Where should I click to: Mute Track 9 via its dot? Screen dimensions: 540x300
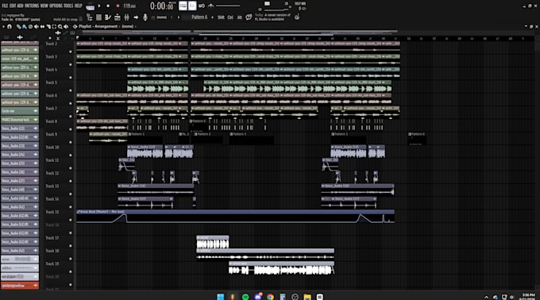click(x=71, y=142)
